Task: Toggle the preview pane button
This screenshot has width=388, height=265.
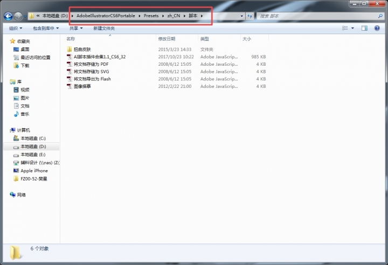Action: pyautogui.click(x=367, y=28)
